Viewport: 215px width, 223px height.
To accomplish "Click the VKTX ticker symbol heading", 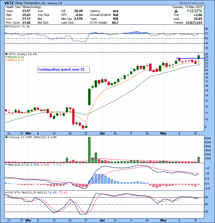I will (x=9, y=3).
